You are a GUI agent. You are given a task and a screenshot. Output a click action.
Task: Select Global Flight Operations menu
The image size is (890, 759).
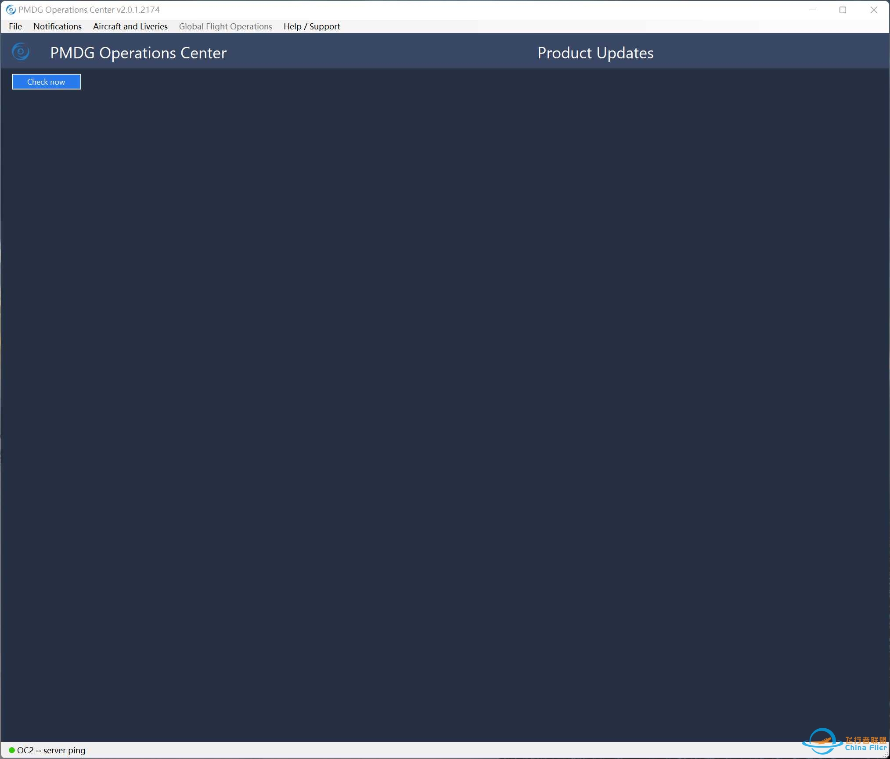226,26
